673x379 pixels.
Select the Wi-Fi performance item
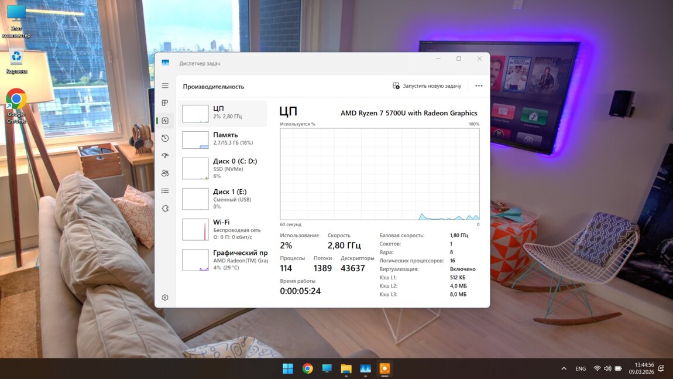point(222,229)
